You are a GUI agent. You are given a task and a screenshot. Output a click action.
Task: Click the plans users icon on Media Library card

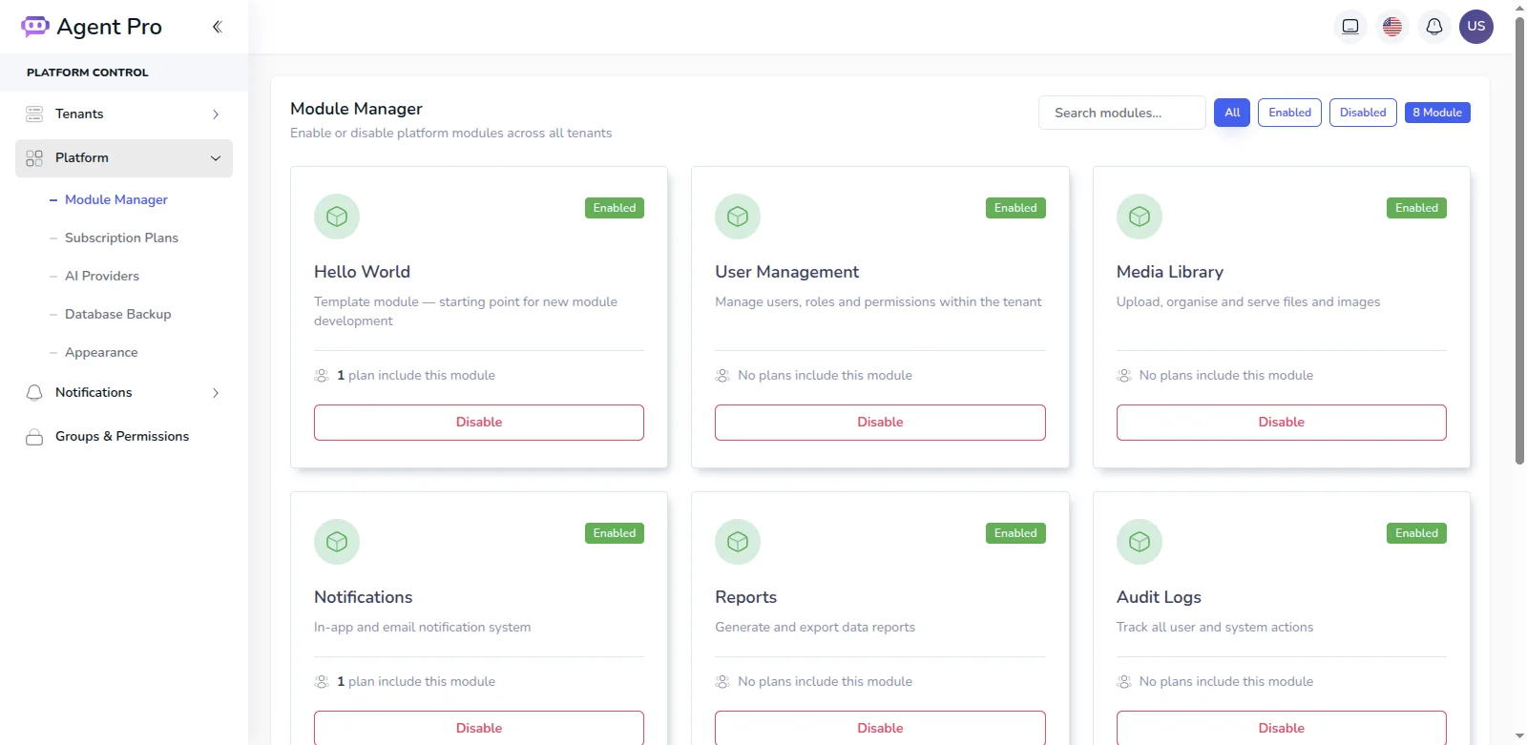tap(1124, 376)
